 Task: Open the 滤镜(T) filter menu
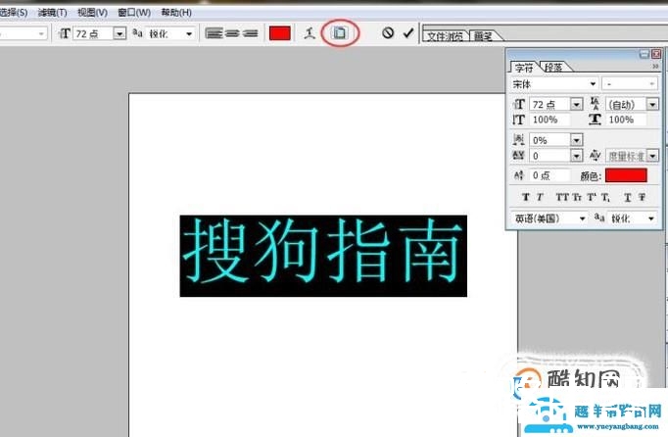click(x=52, y=13)
